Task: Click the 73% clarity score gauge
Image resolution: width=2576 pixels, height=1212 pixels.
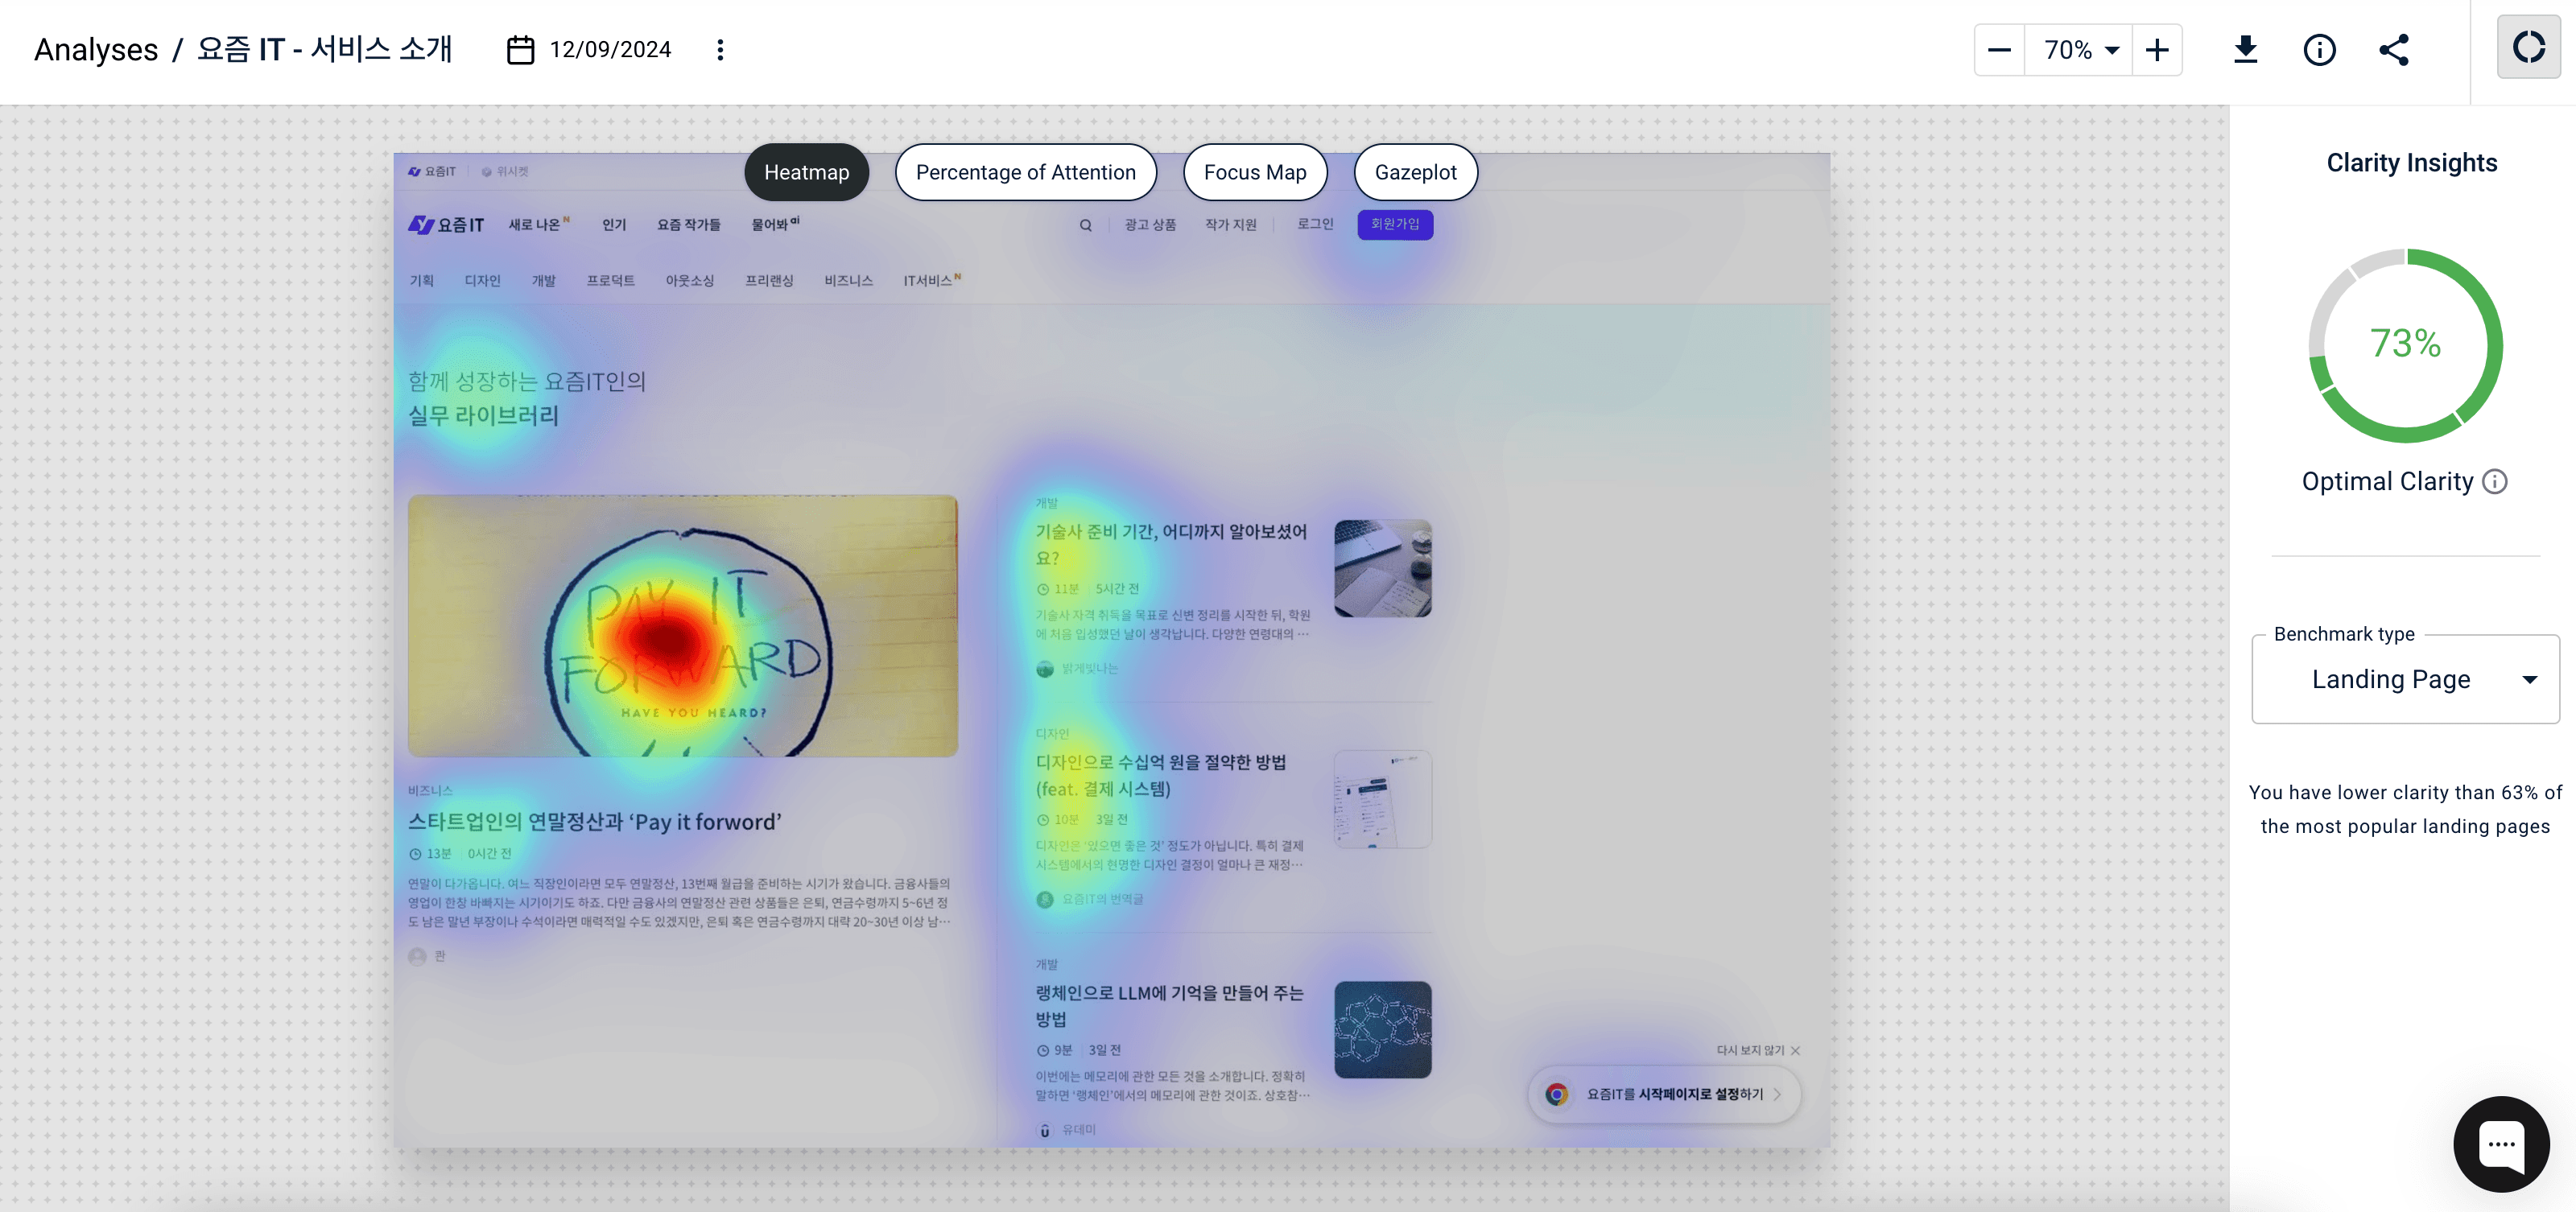Action: point(2405,345)
